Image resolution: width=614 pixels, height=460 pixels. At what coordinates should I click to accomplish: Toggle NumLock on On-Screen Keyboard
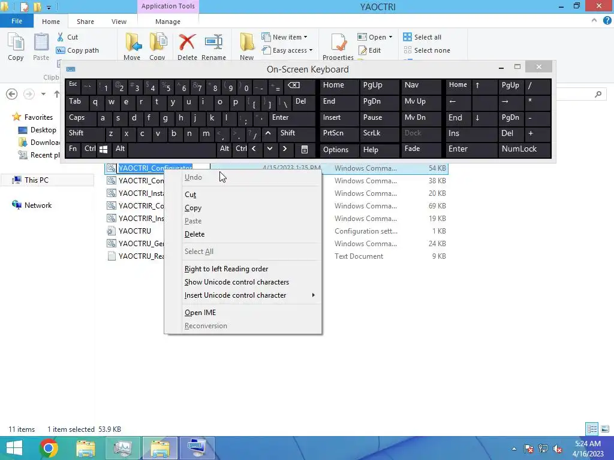click(524, 149)
